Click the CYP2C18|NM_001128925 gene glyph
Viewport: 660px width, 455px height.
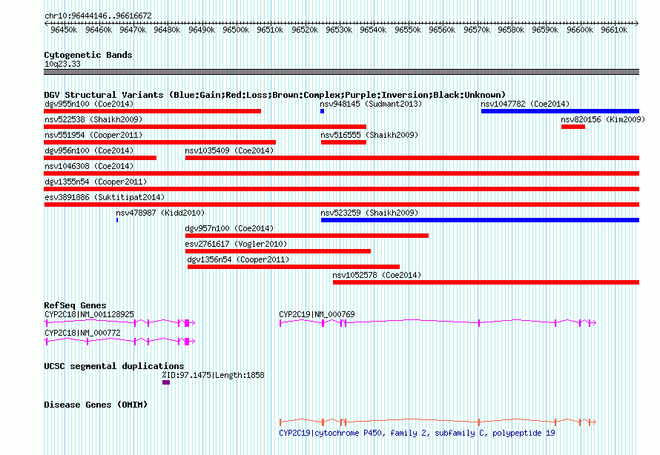pos(119,323)
